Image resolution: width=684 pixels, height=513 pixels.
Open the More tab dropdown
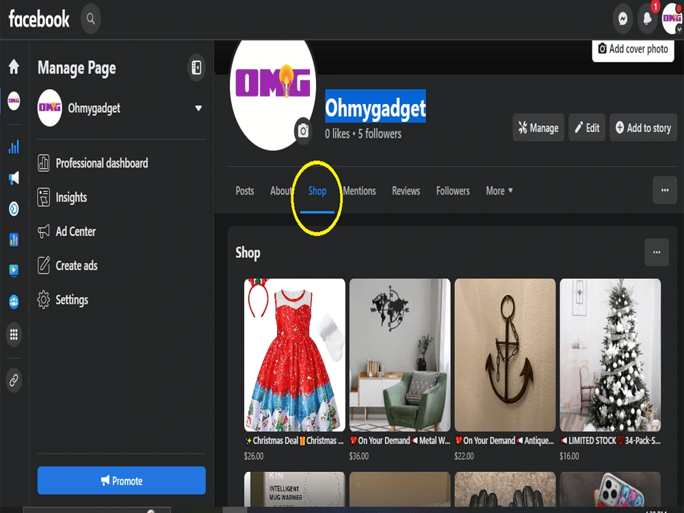click(499, 191)
